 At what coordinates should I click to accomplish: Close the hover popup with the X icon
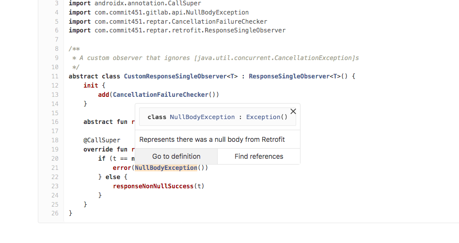pos(293,112)
